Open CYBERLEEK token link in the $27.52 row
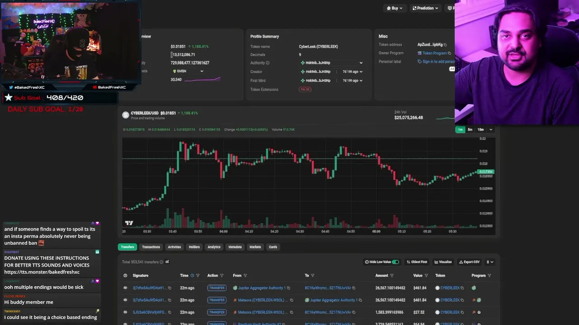The height and width of the screenshot is (325, 579). [x=450, y=312]
